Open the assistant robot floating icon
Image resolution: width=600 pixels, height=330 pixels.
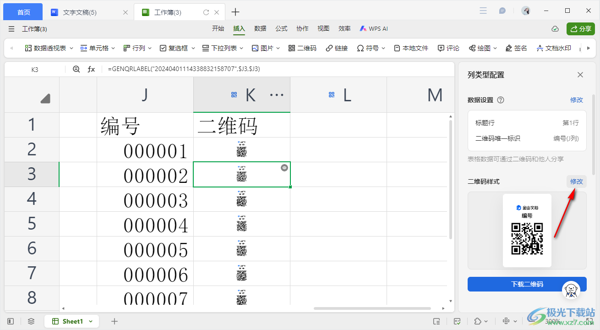pyautogui.click(x=571, y=289)
